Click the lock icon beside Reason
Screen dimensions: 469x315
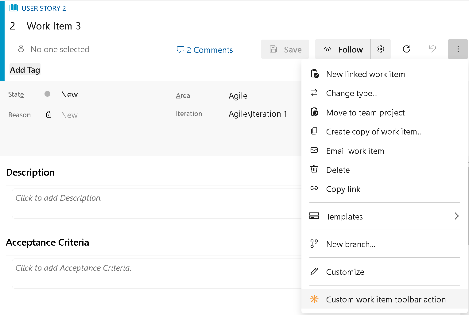(48, 114)
